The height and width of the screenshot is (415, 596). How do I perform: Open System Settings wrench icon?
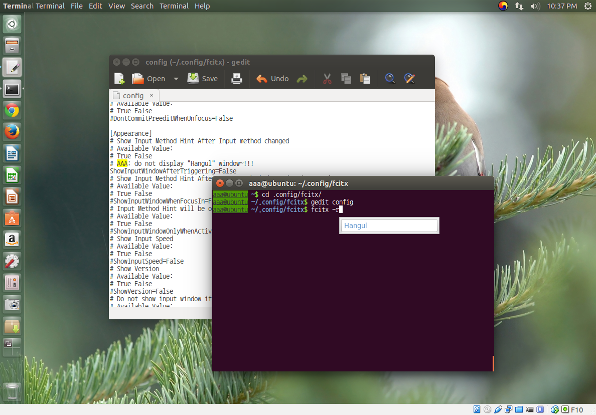pyautogui.click(x=12, y=261)
